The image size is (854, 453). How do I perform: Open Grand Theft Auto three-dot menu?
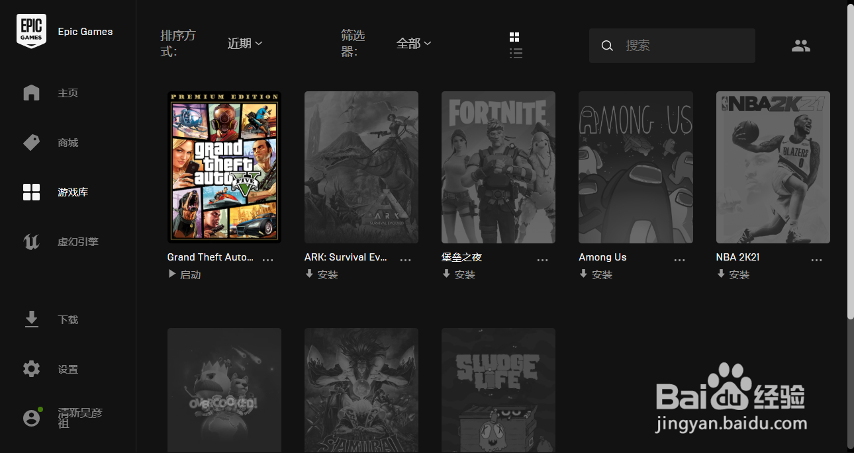click(x=268, y=261)
